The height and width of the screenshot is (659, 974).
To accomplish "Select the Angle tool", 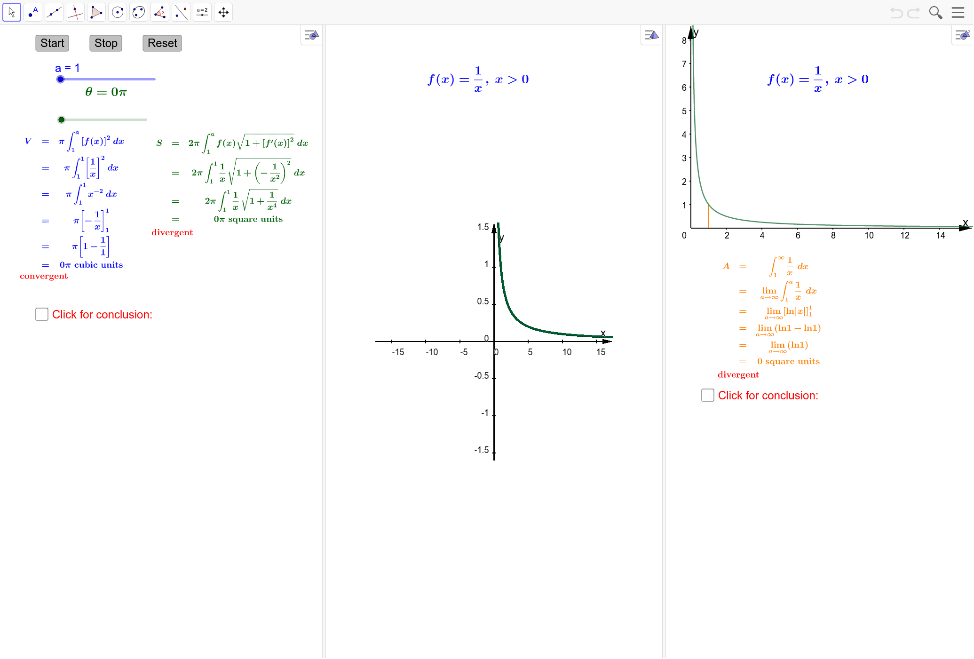I will point(160,12).
